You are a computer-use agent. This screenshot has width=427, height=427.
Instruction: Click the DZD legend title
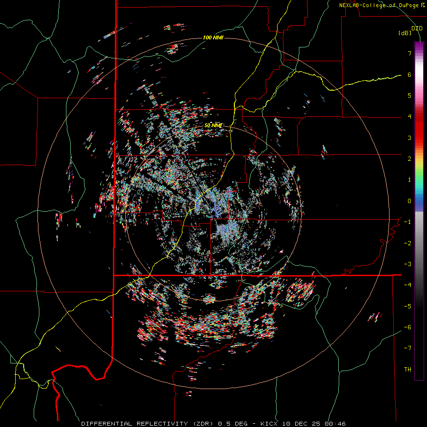pos(417,28)
